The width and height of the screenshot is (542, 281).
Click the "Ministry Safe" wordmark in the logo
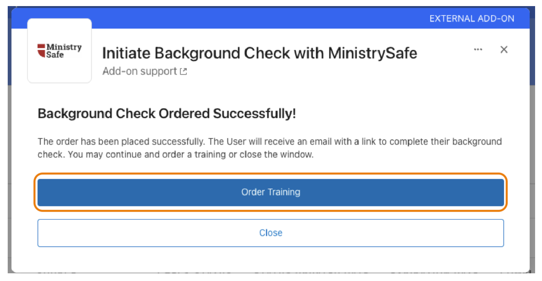click(64, 51)
